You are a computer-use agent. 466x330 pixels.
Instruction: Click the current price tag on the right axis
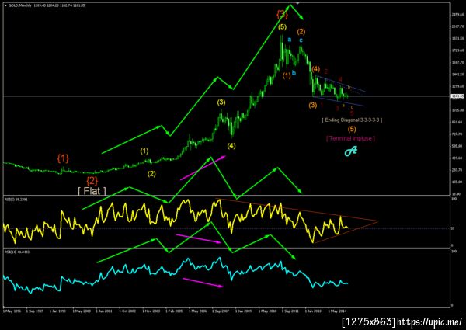(x=456, y=96)
